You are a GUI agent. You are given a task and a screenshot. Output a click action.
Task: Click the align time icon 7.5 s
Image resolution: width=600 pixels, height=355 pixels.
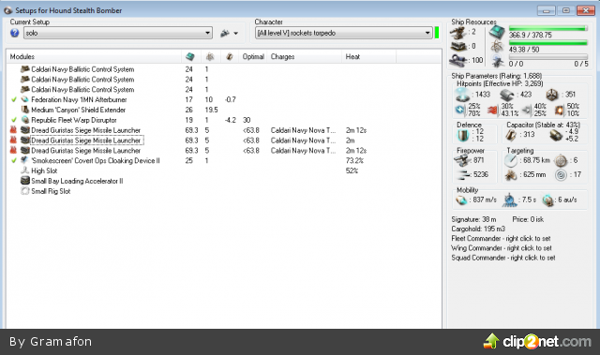coord(510,200)
